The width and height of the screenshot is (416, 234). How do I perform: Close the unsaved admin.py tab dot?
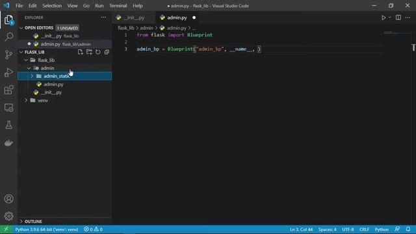[194, 18]
